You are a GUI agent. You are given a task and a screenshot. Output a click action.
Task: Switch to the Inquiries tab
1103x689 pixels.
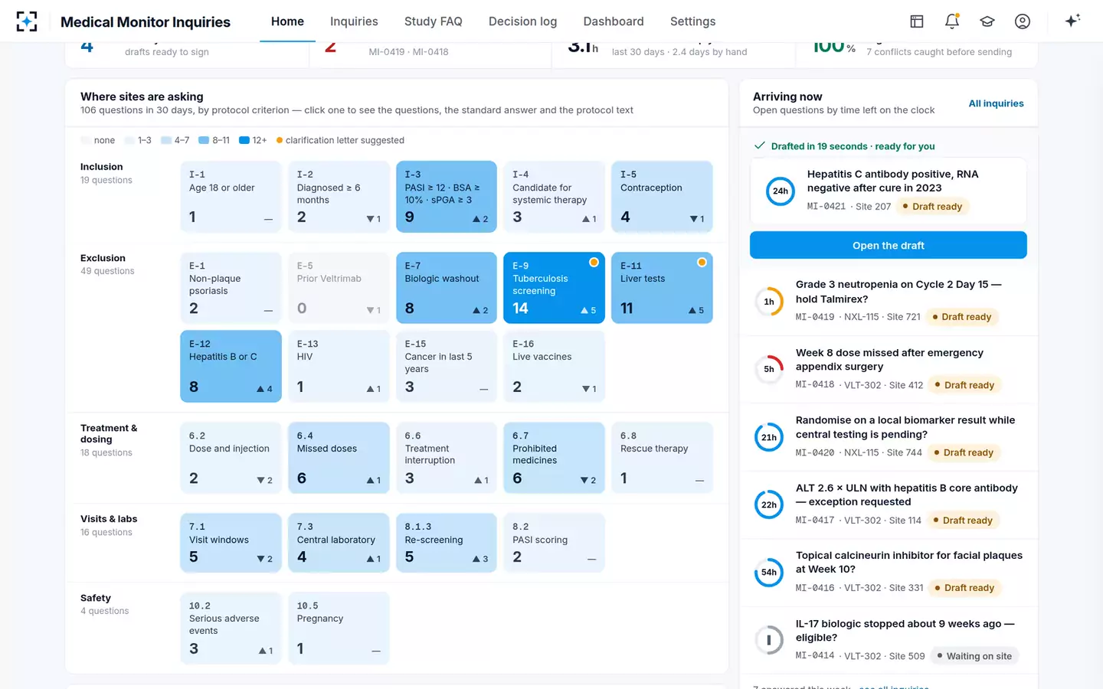(x=354, y=21)
